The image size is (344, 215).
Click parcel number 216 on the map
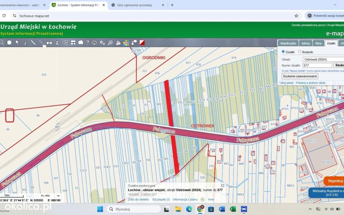[x=44, y=75]
